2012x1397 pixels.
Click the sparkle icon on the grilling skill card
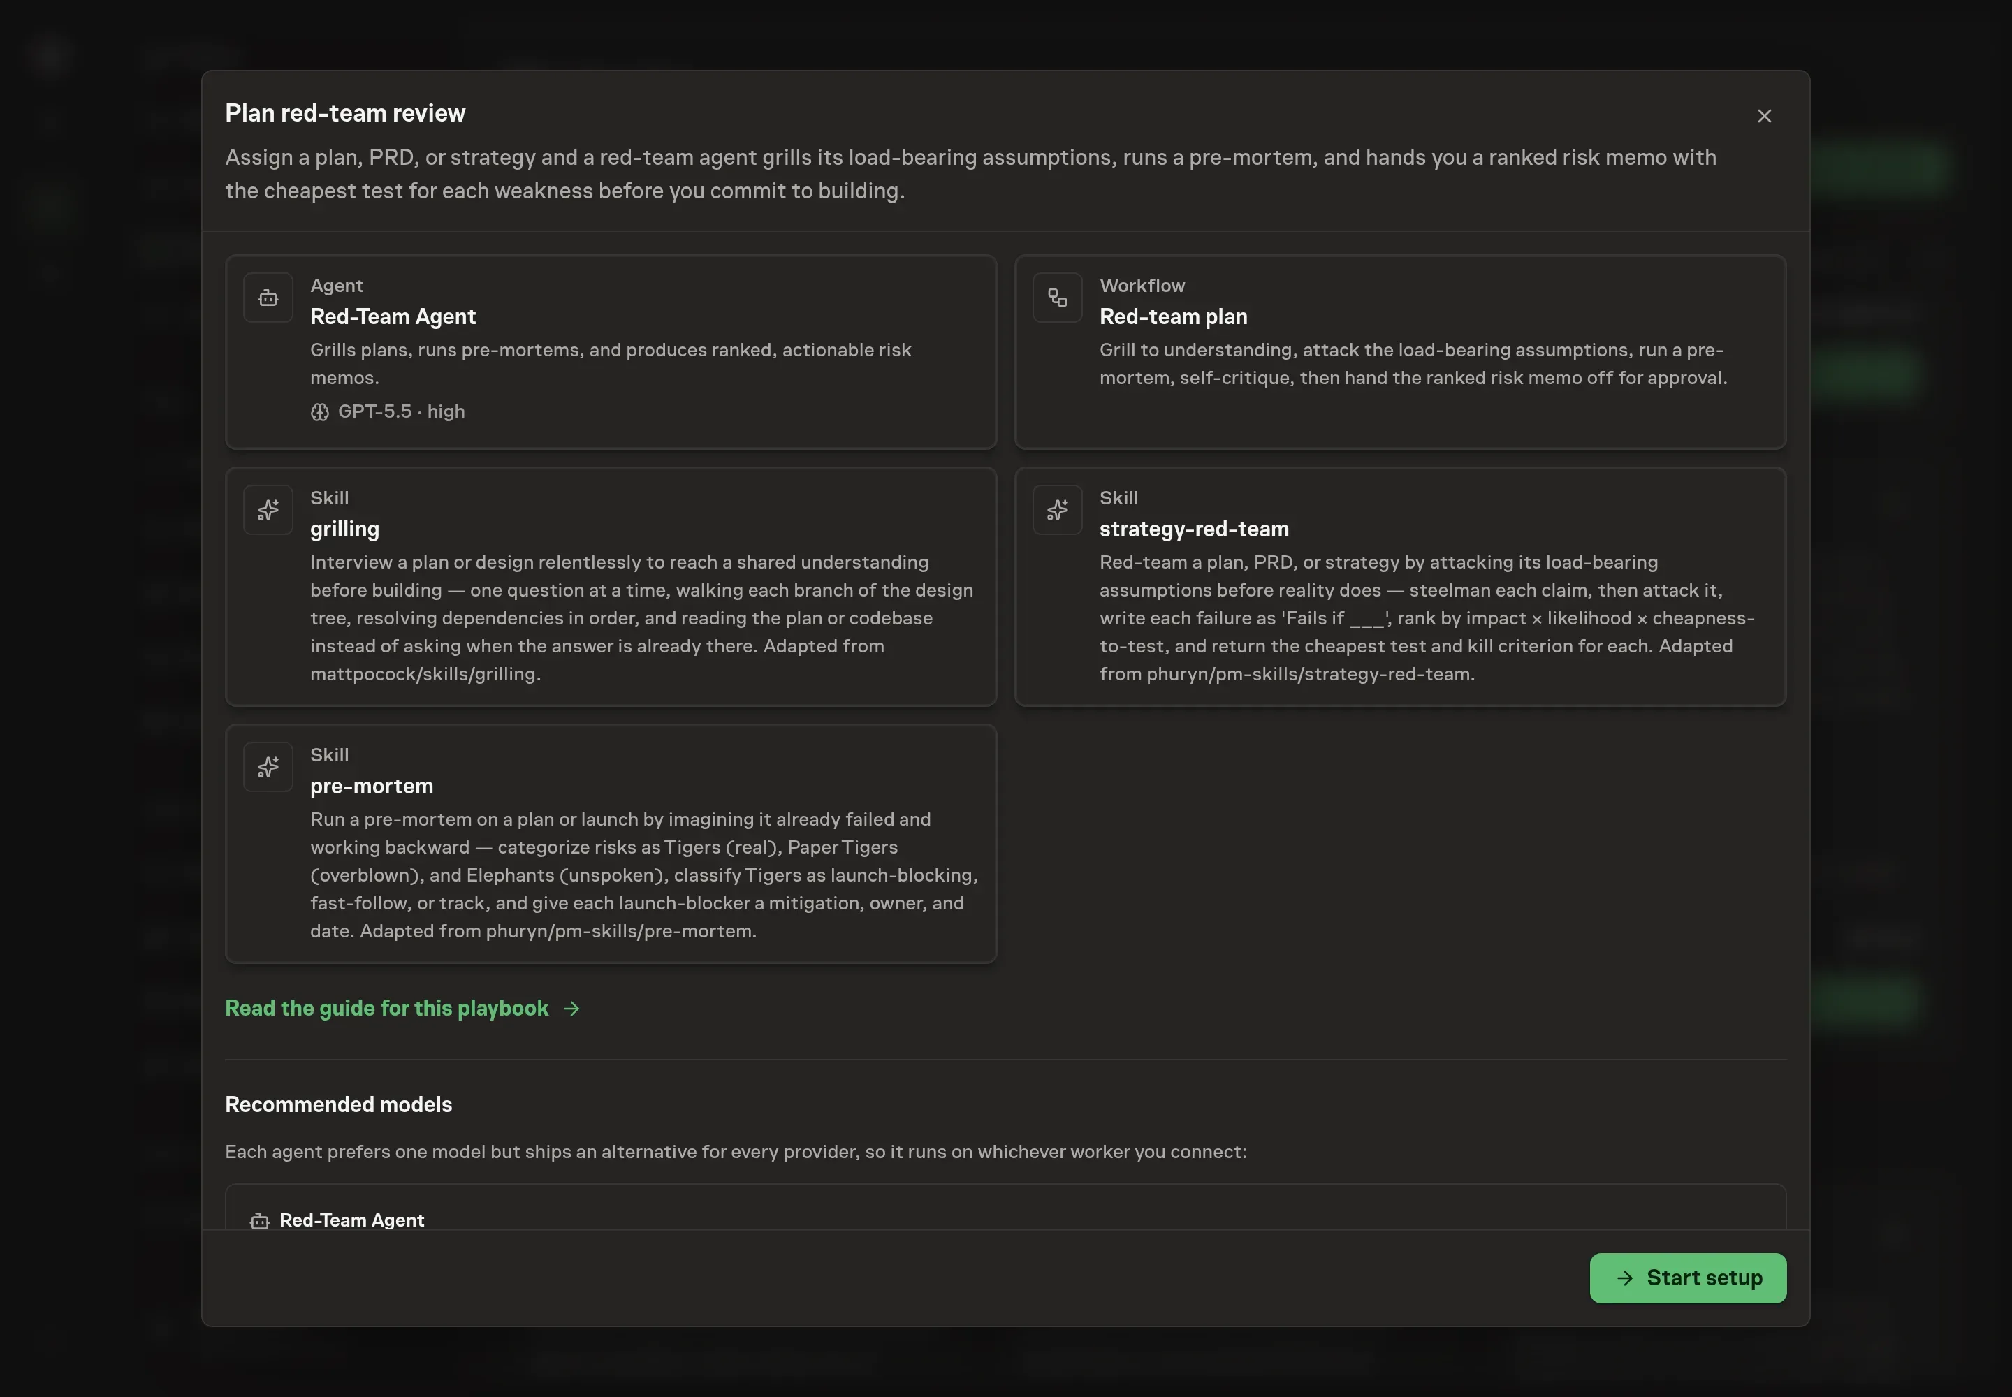coord(268,509)
